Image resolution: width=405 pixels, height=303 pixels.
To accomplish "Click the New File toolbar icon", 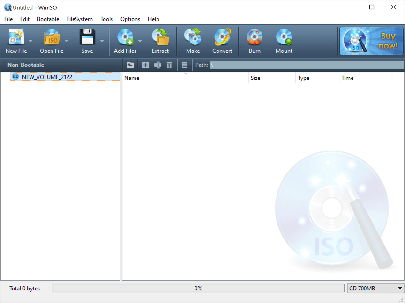I will point(16,38).
